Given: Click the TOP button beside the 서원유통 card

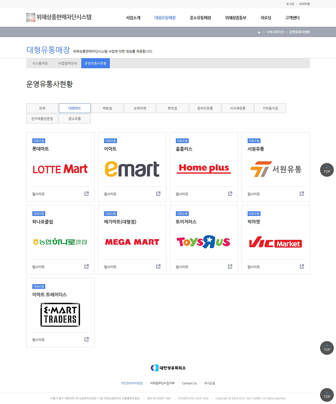Looking at the screenshot, I should click(x=327, y=170).
